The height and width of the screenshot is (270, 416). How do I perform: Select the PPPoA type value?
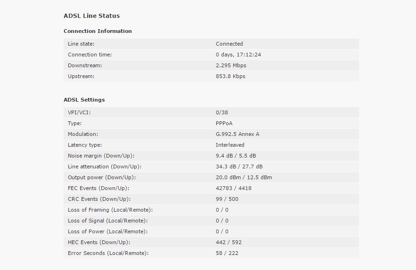click(x=224, y=123)
